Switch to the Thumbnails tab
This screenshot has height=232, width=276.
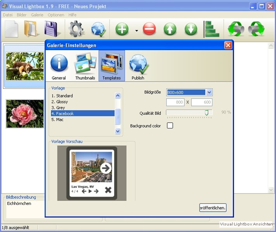point(85,66)
